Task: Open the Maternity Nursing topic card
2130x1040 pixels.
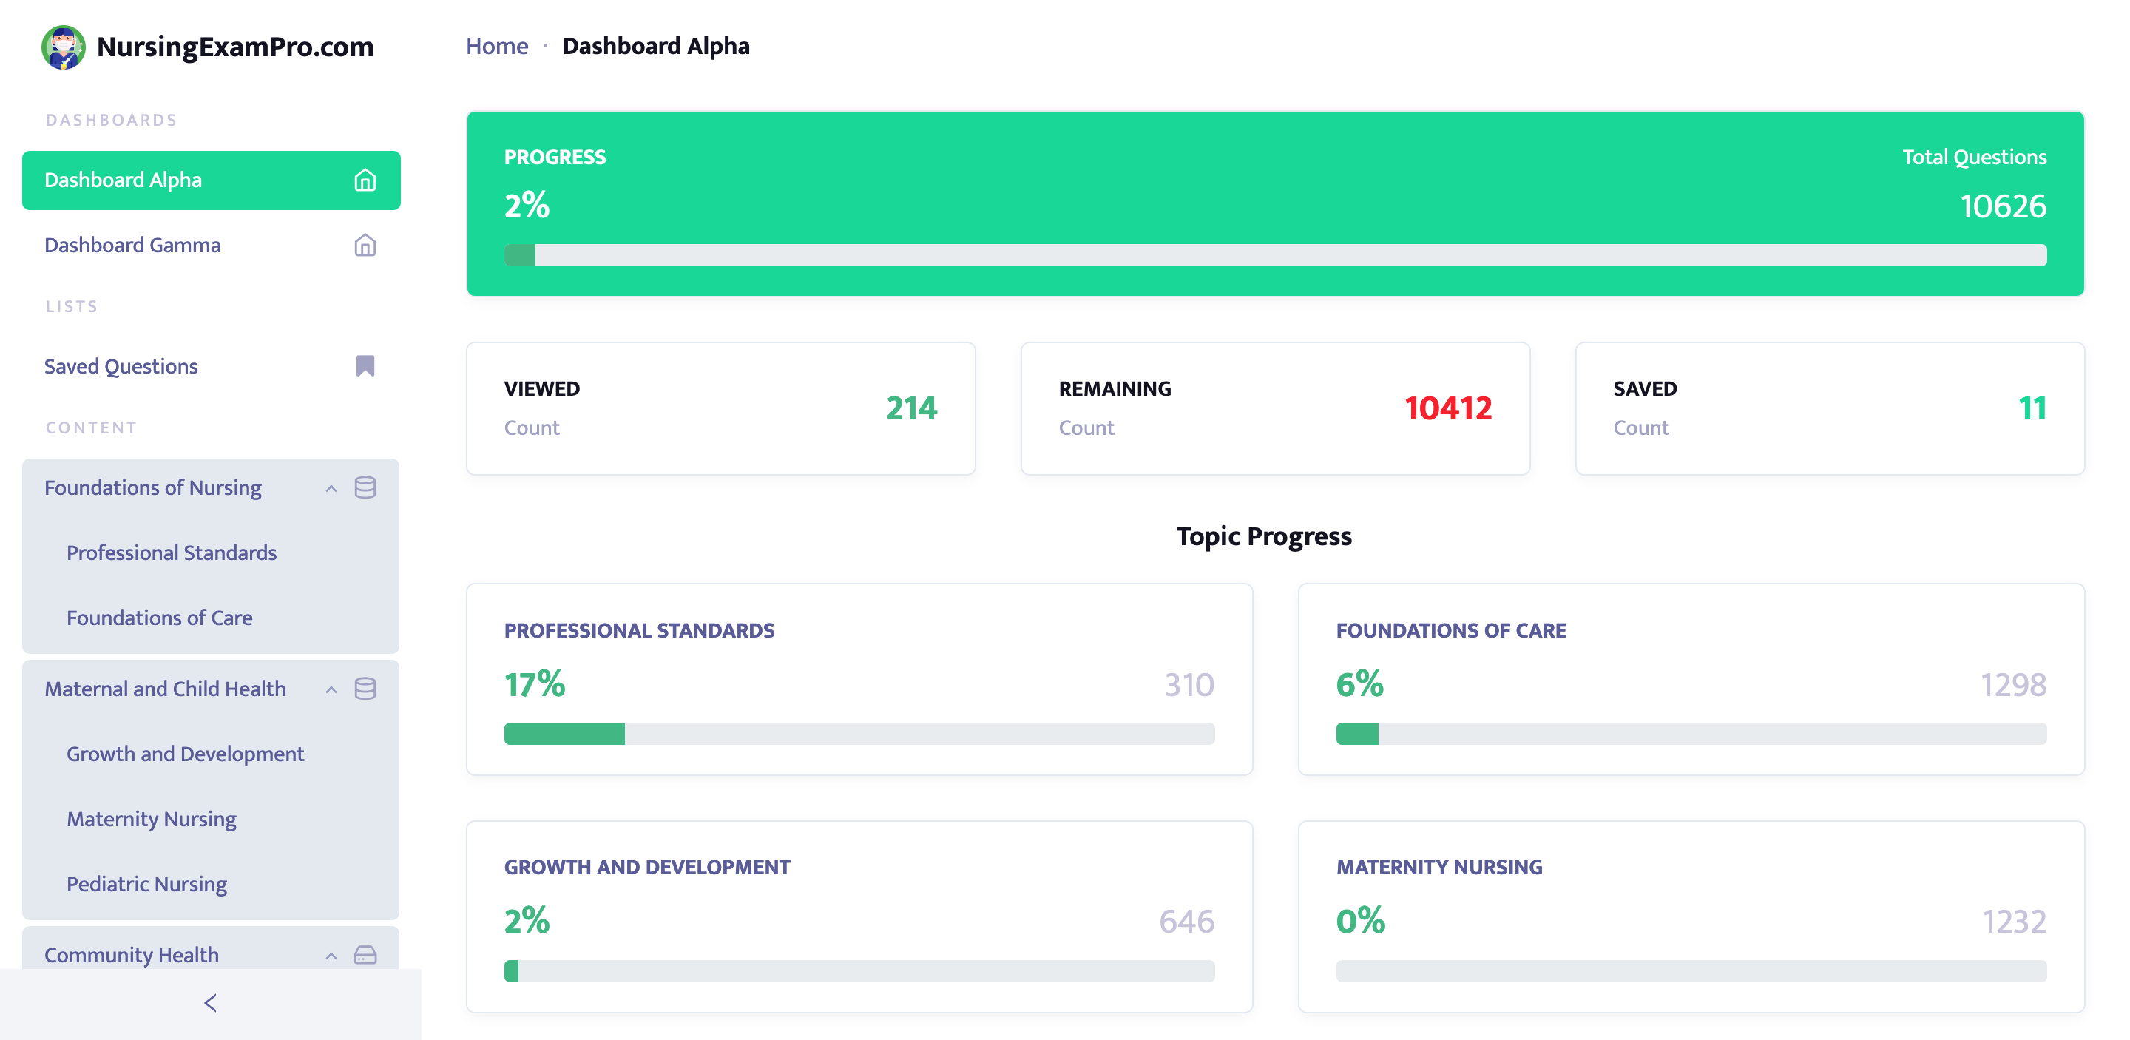Action: point(1690,916)
